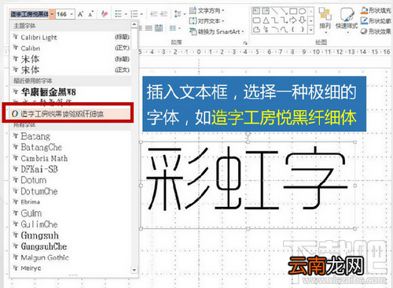393x288 pixels.
Task: Open the font size 166 dropdown
Action: [72, 14]
